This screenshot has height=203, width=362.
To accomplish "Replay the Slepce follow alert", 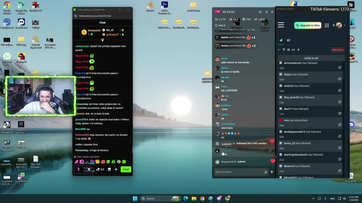I will pyautogui.click(x=340, y=79).
